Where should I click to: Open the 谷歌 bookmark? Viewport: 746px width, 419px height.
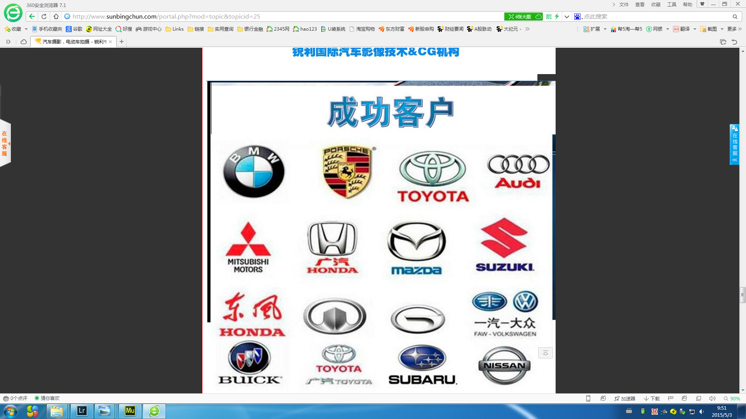[x=74, y=29]
